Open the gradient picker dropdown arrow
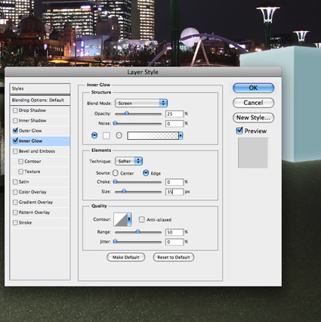The height and width of the screenshot is (322, 321). click(181, 135)
